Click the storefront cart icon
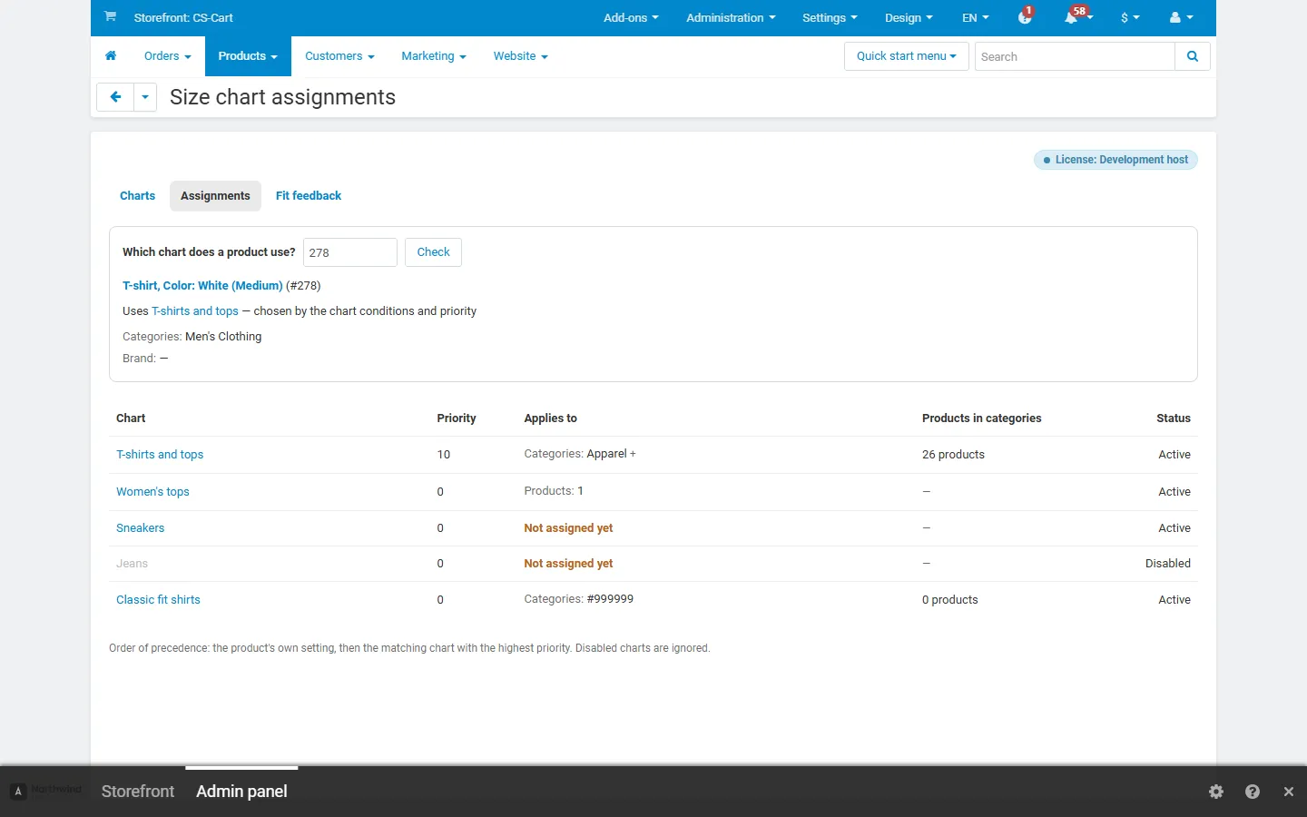This screenshot has height=817, width=1307. (x=110, y=16)
